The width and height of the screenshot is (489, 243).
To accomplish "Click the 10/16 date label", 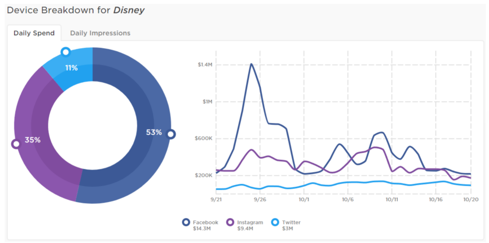I will 436,200.
